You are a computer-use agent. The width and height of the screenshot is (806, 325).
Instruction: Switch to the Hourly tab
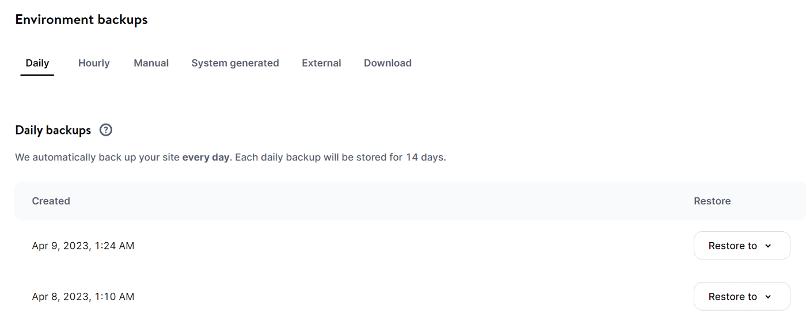94,63
